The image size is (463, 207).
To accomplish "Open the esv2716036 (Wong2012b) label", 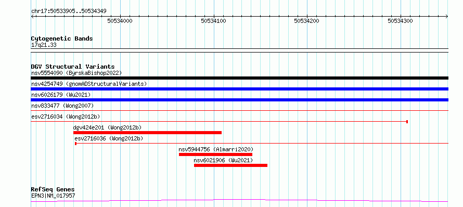I will pyautogui.click(x=109, y=138).
